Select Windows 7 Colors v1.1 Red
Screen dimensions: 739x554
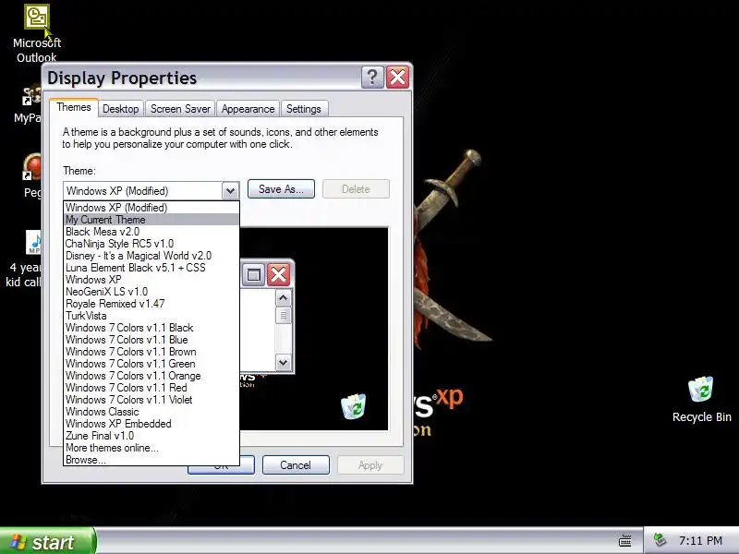tap(151, 388)
